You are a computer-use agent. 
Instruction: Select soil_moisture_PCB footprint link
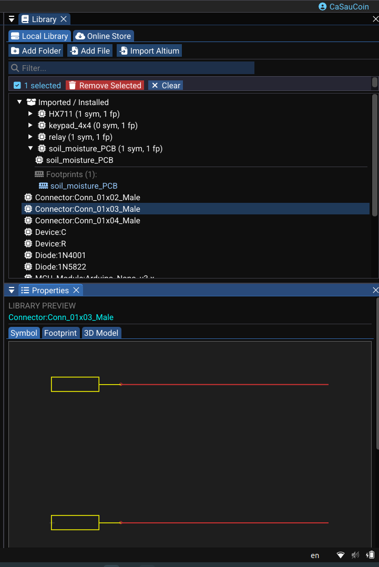pos(84,186)
